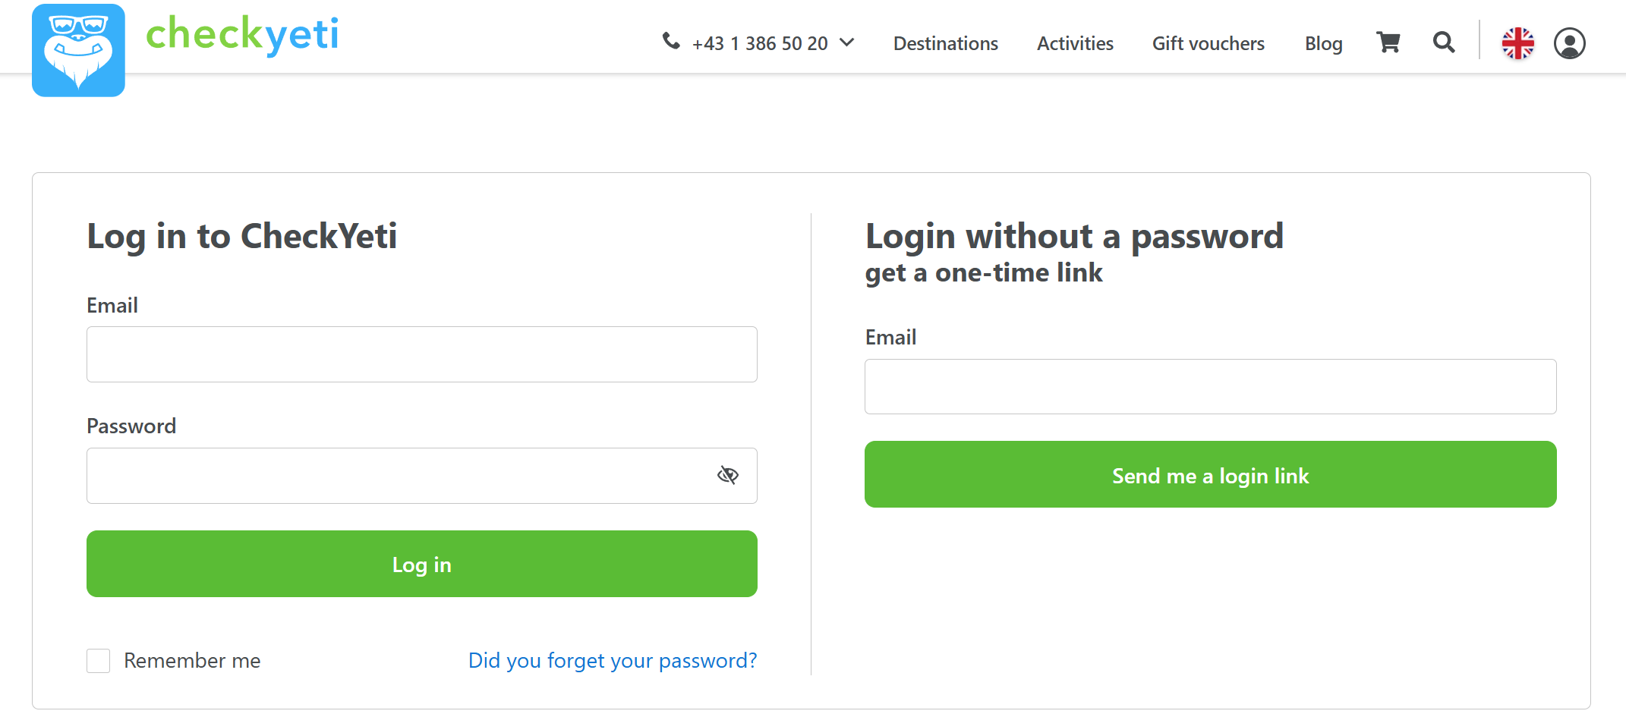Click the checkyeti wordmark text logo
Screen dimensions: 1626x714
242,34
